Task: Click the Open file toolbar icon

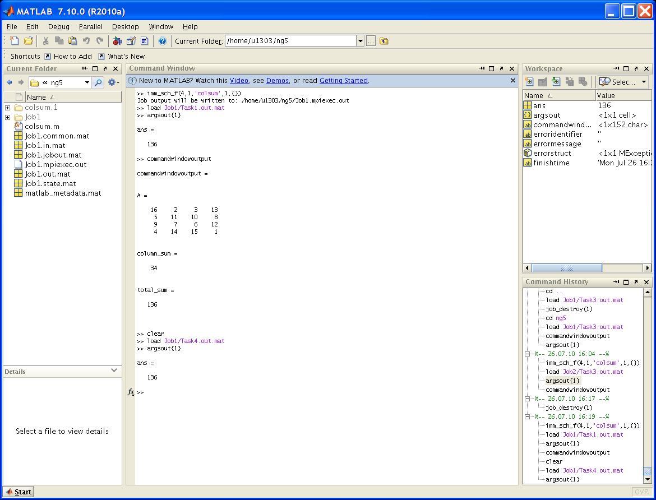Action: [x=29, y=40]
